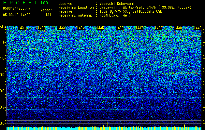
Task: Click the kHz axis unit label
Action: click(3, 26)
